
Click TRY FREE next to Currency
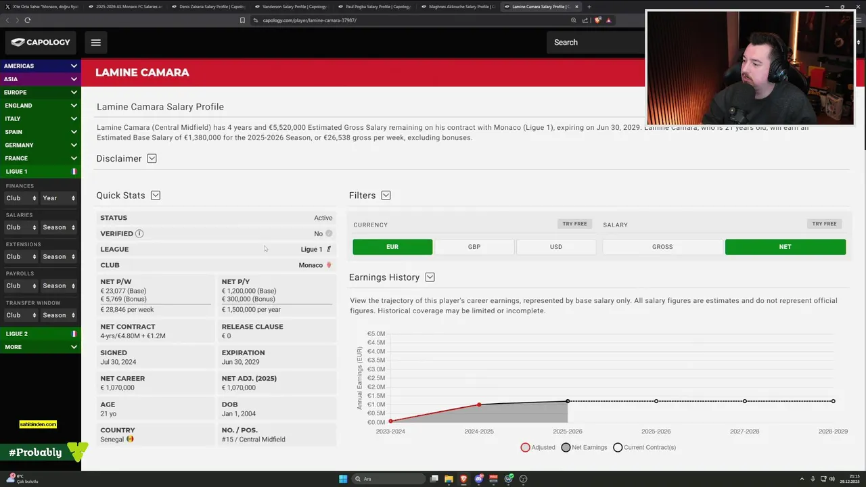[574, 224]
